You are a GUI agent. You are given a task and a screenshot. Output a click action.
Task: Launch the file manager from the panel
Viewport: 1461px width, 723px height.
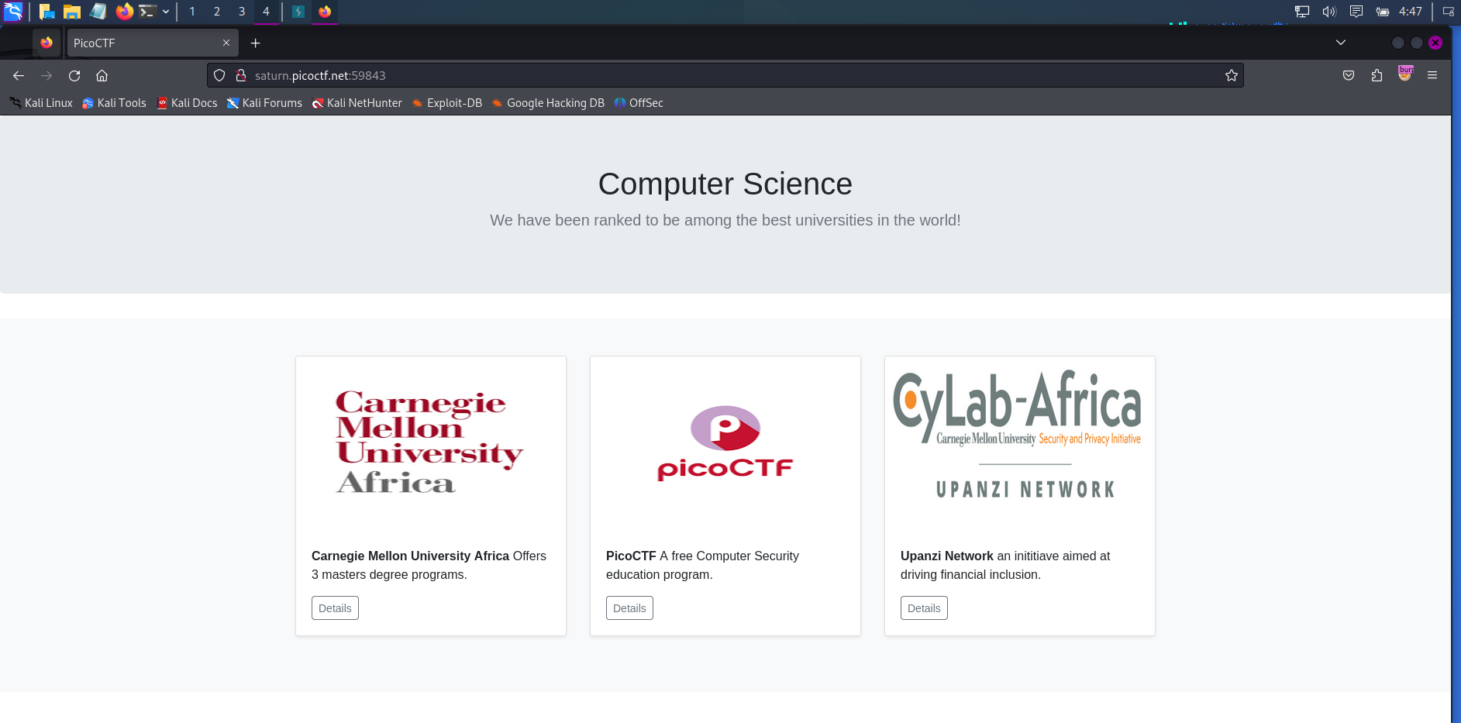72,12
